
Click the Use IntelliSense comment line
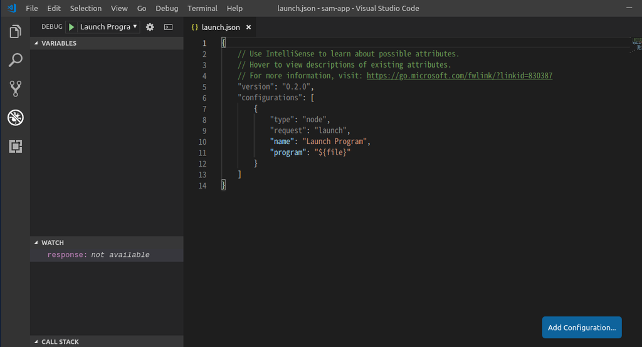(x=349, y=54)
